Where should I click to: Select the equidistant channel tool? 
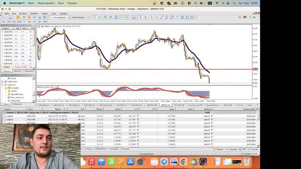click(x=167, y=17)
